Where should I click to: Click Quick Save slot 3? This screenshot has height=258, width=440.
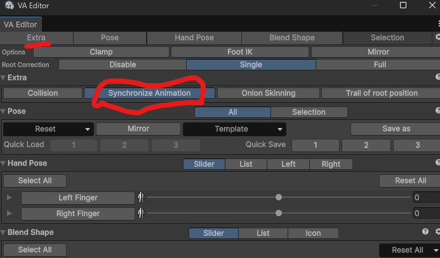pos(417,145)
